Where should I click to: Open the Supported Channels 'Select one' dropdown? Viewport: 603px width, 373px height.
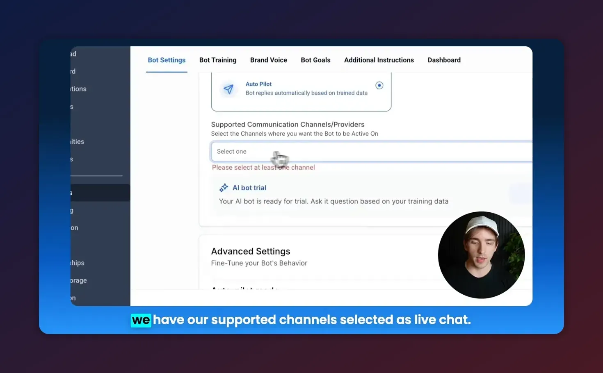(369, 151)
